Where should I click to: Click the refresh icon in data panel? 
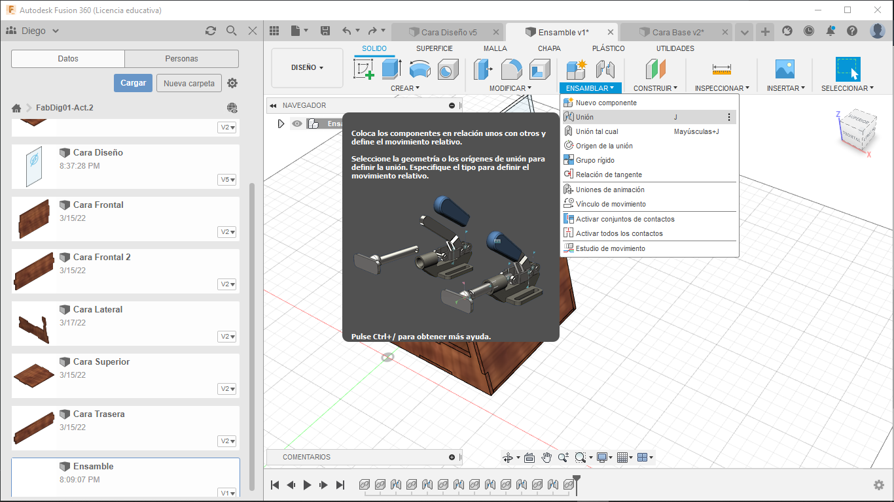click(x=210, y=31)
